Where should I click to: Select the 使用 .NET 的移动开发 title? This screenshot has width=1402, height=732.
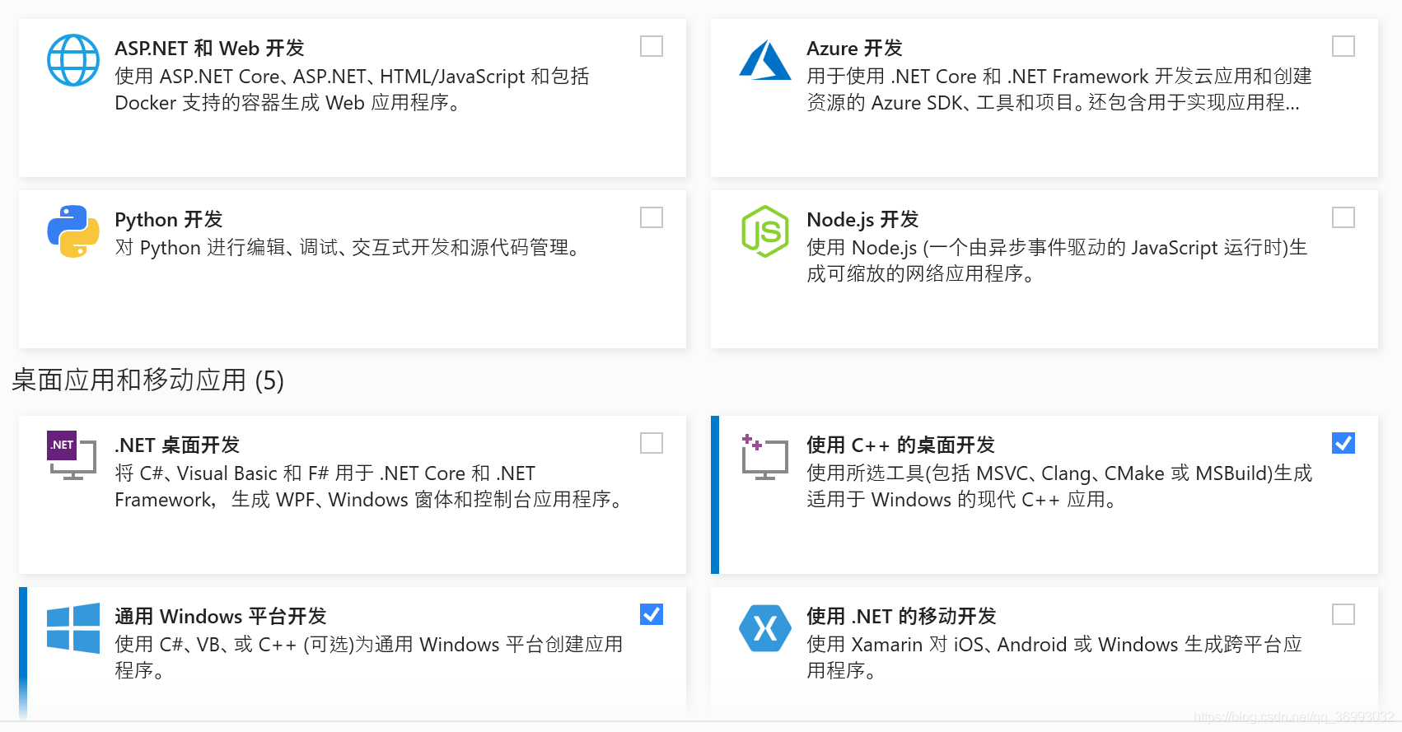901,617
